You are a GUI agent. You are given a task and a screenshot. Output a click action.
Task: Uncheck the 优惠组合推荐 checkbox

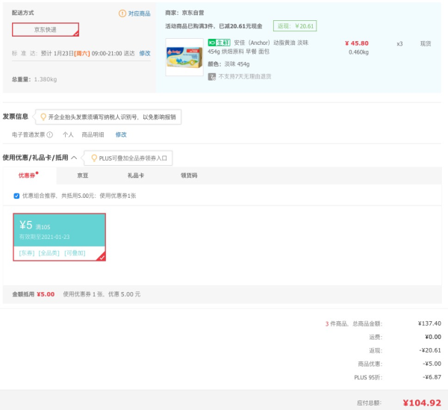point(16,196)
